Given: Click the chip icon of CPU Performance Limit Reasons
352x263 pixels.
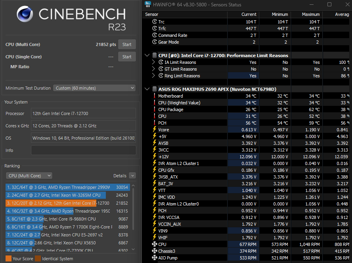Looking at the screenshot, I should pos(155,55).
